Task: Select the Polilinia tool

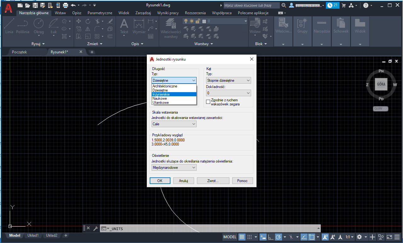Action: click(22, 26)
